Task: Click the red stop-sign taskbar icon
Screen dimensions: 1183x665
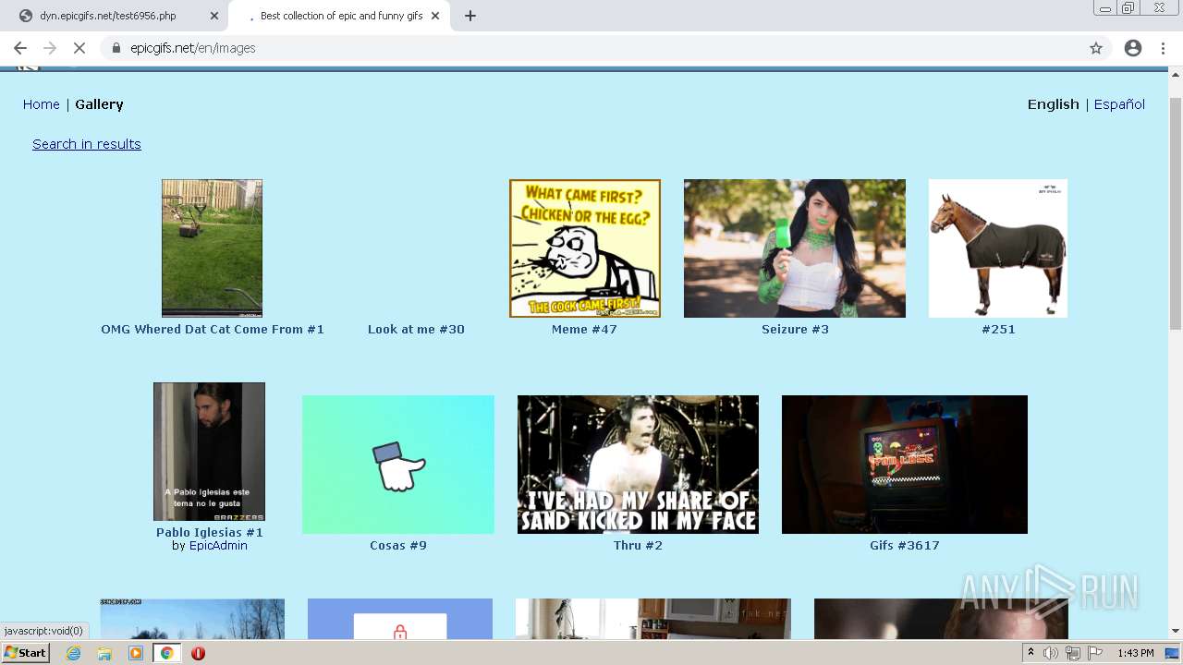Action: 198,653
